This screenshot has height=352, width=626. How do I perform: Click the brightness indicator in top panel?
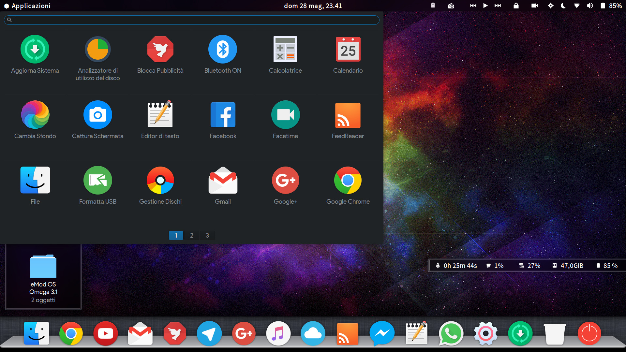tap(551, 6)
